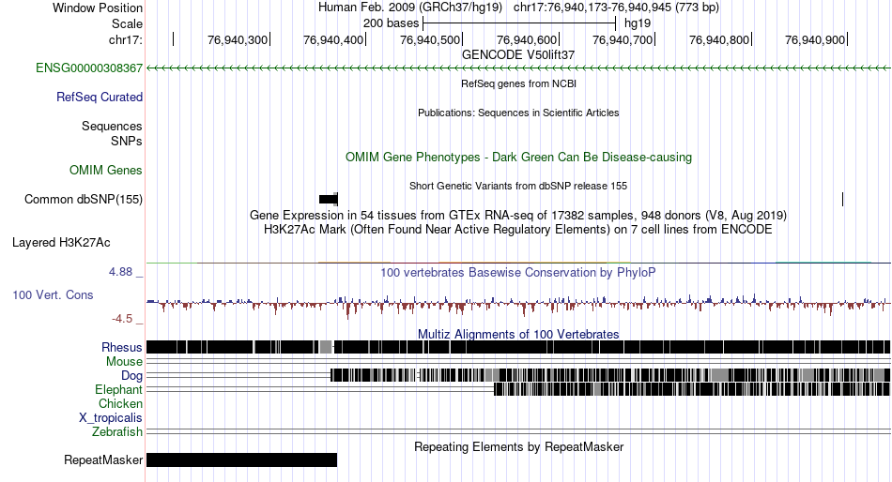Click the -4.5 conservation scale value

[x=122, y=319]
